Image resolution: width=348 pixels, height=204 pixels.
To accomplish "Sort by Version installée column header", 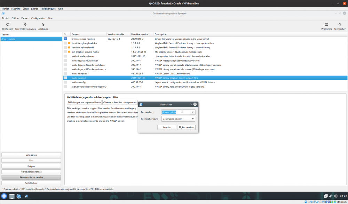I will tap(118, 34).
